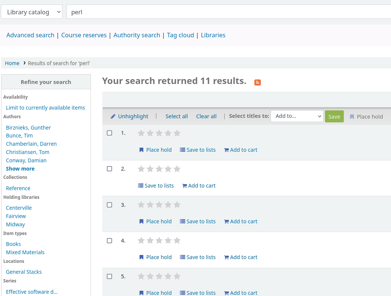The height and width of the screenshot is (296, 391).
Task: Rate result 1 with five stars
Action: tap(177, 133)
